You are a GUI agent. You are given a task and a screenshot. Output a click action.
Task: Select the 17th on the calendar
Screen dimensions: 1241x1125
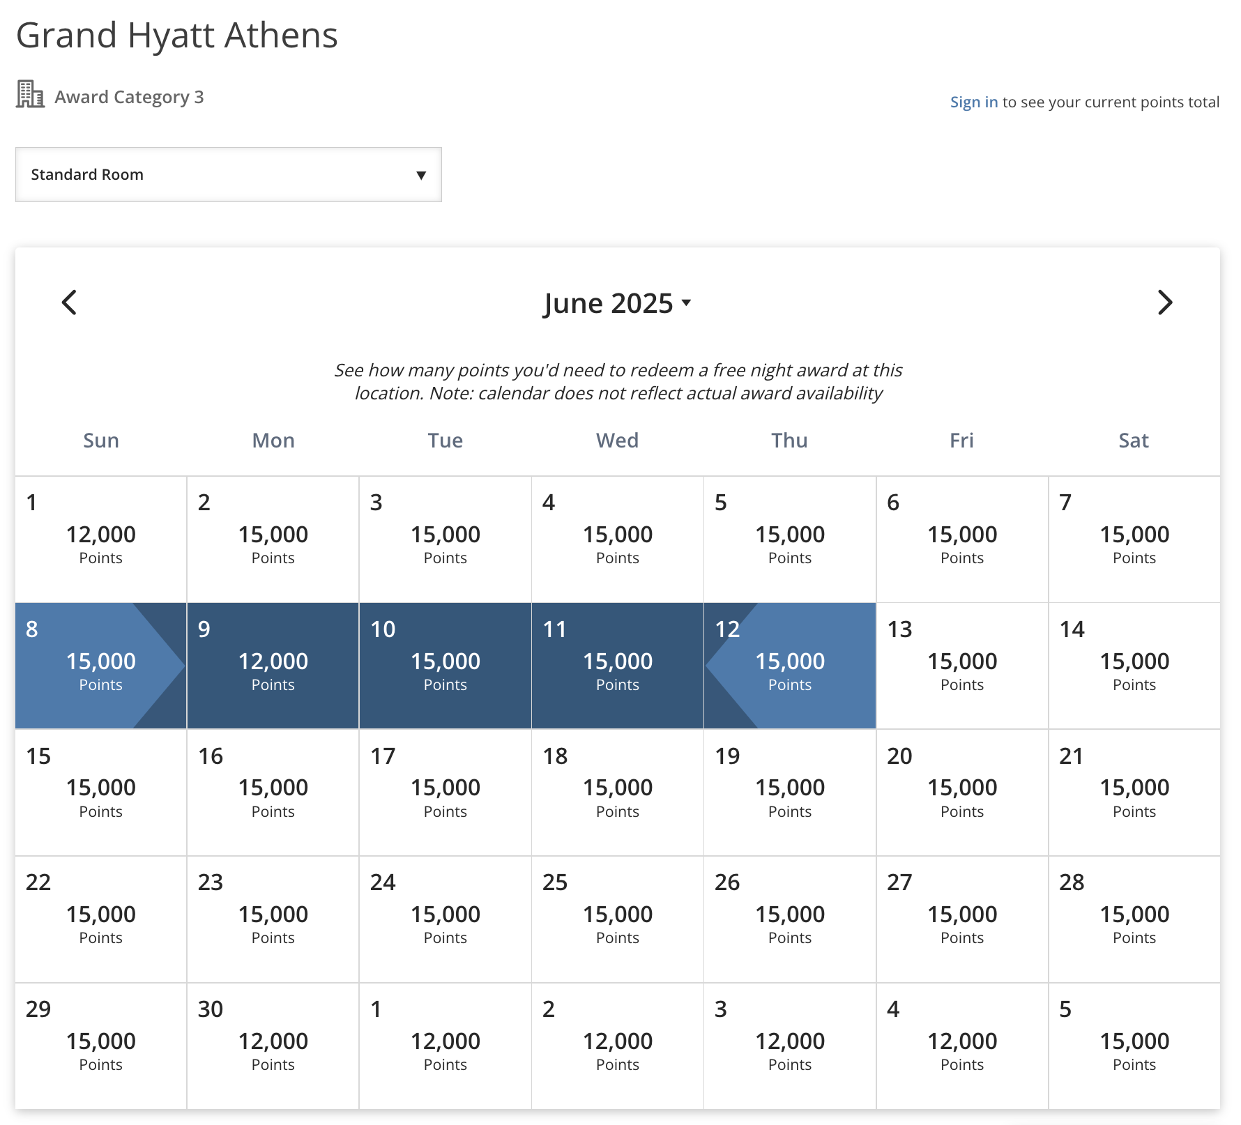coord(446,793)
